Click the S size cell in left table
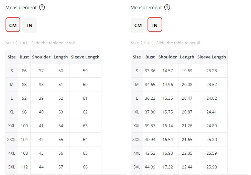Viewport: 251px width, 175px height. point(12,71)
